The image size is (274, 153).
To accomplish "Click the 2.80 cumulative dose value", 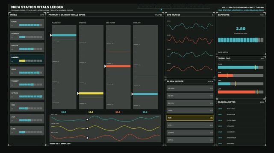I will [241, 28].
